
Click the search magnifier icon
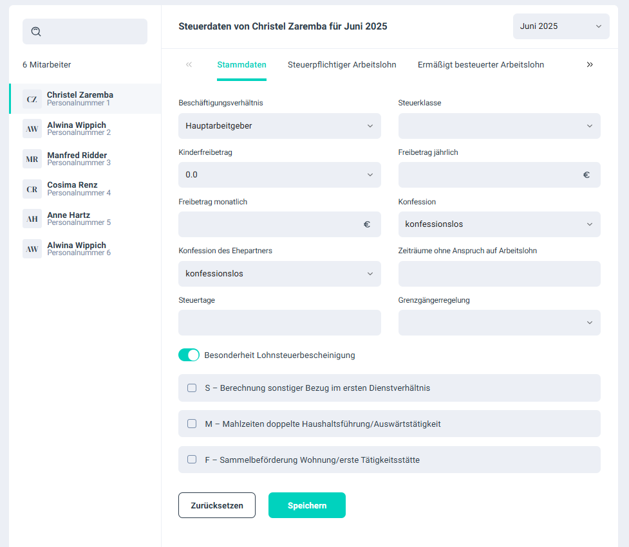[x=36, y=31]
